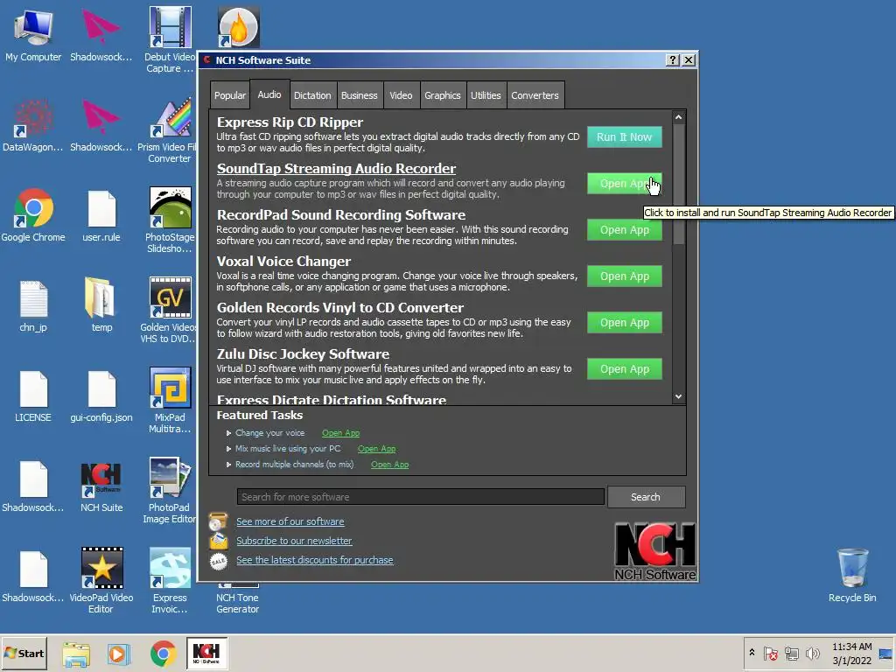Viewport: 896px width, 672px height.
Task: Switch to the Dictation tab
Action: click(312, 95)
